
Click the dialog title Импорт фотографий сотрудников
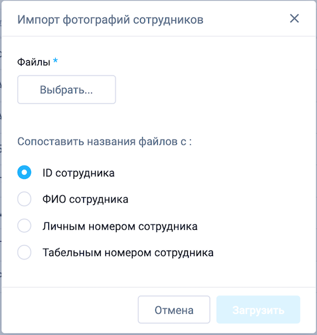(x=110, y=20)
